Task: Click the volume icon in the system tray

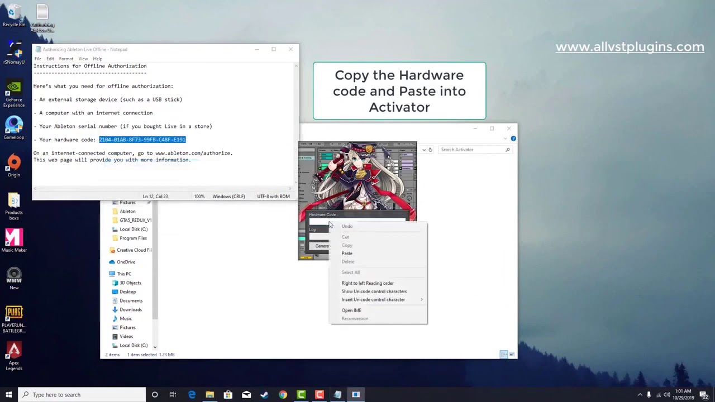Action: click(666, 395)
